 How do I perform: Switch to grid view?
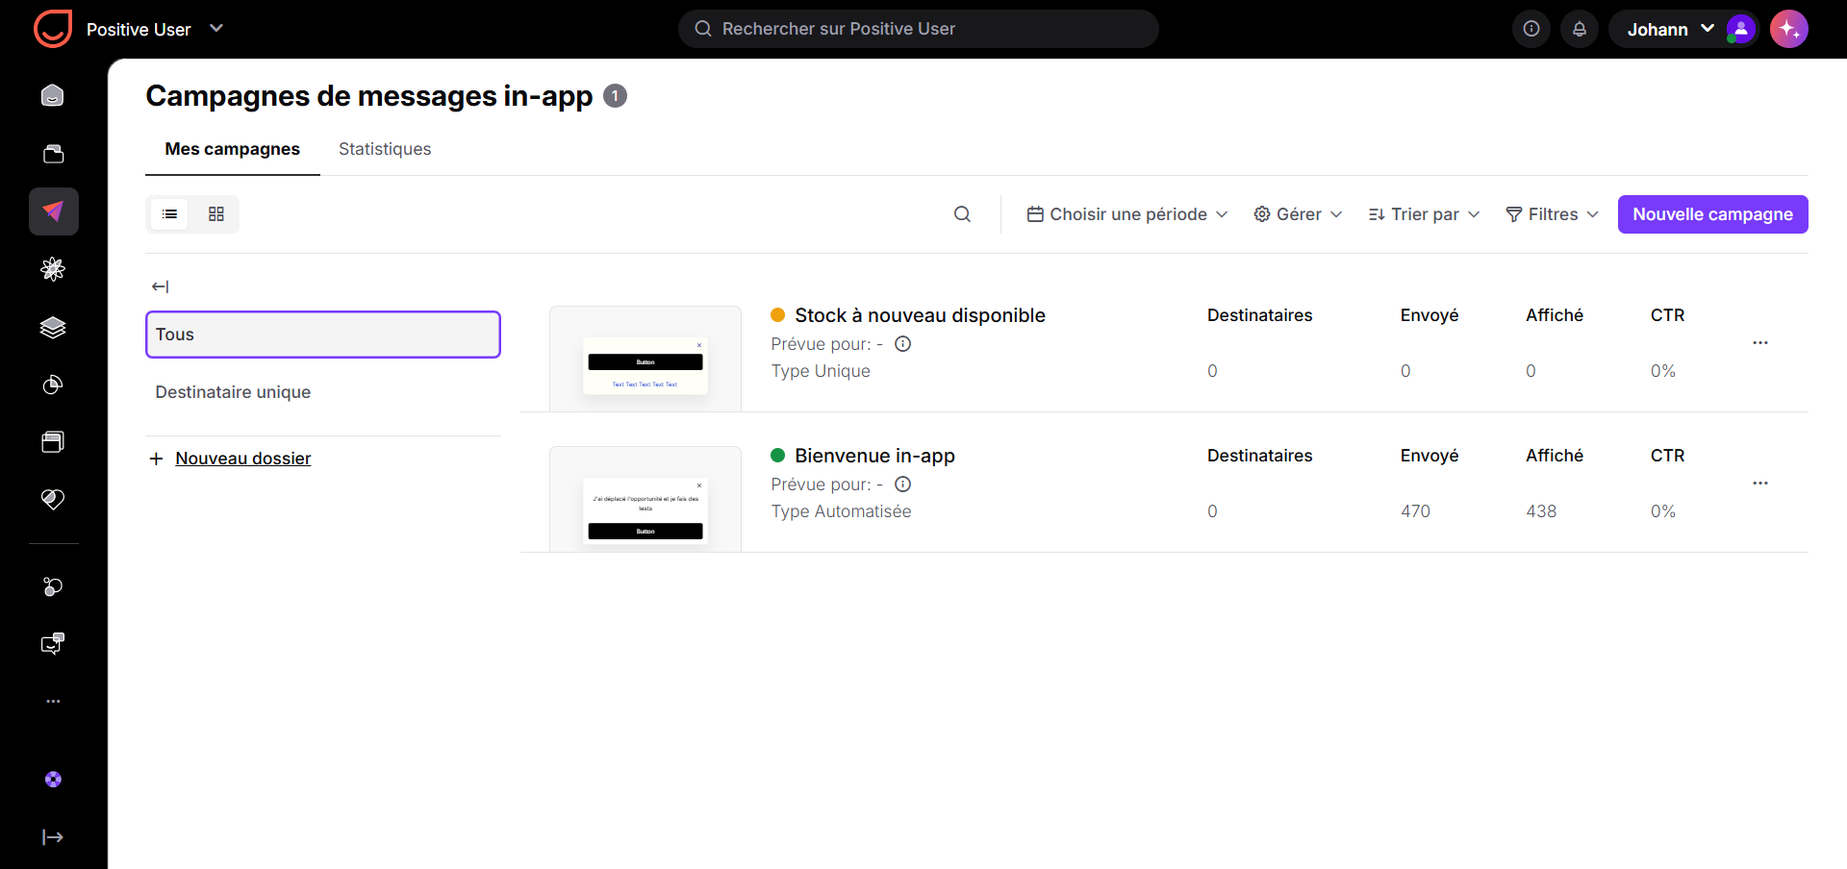[x=216, y=214]
